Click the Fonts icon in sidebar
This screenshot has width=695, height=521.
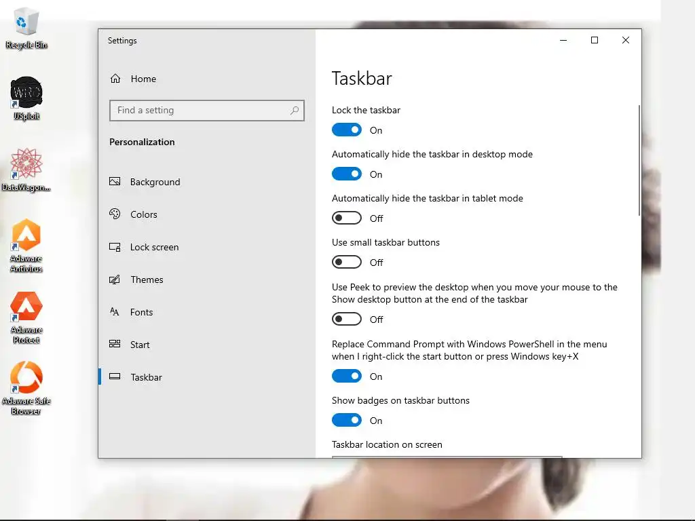[x=115, y=312]
